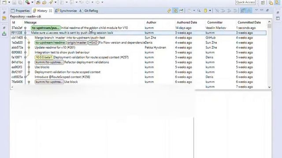This screenshot has height=158, width=282.
Task: Toggle Link with Editor and Selection
Action: [175, 11]
